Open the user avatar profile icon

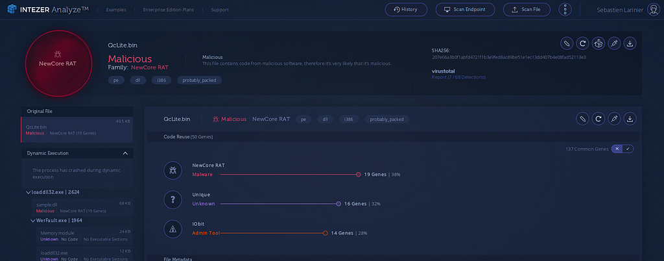653,9
